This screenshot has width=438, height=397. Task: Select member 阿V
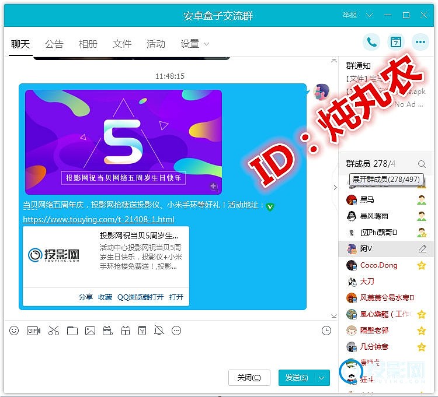click(x=386, y=249)
